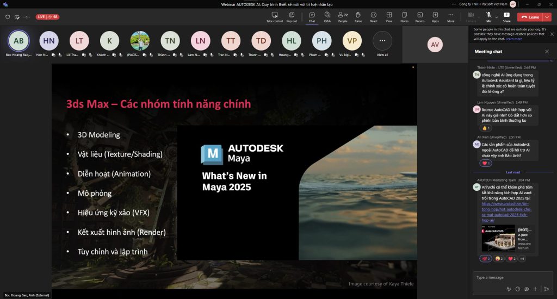
Task: Select the HL Hoang participant avatar
Action: 292,41
